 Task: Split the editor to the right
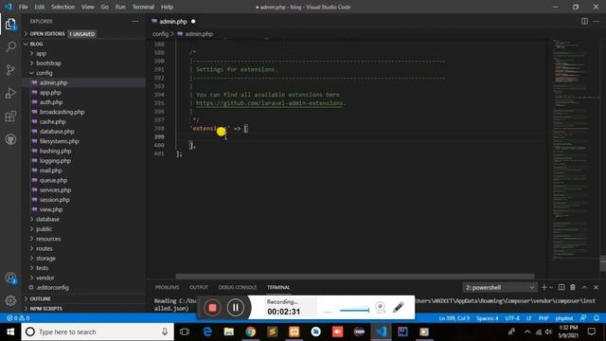(x=584, y=21)
